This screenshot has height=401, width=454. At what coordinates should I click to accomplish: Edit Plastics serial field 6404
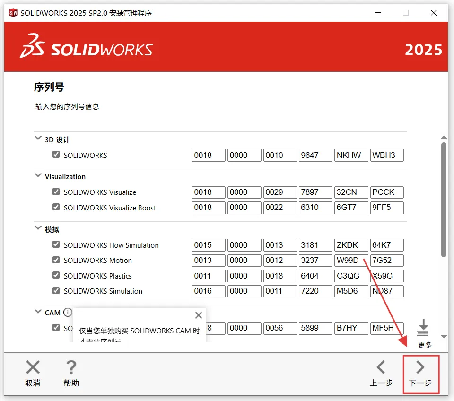click(315, 276)
